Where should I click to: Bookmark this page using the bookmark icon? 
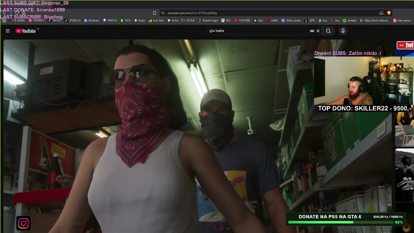[155, 13]
